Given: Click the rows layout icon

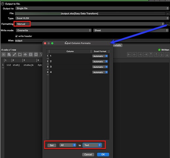Looking at the screenshot, I should tap(36, 54).
